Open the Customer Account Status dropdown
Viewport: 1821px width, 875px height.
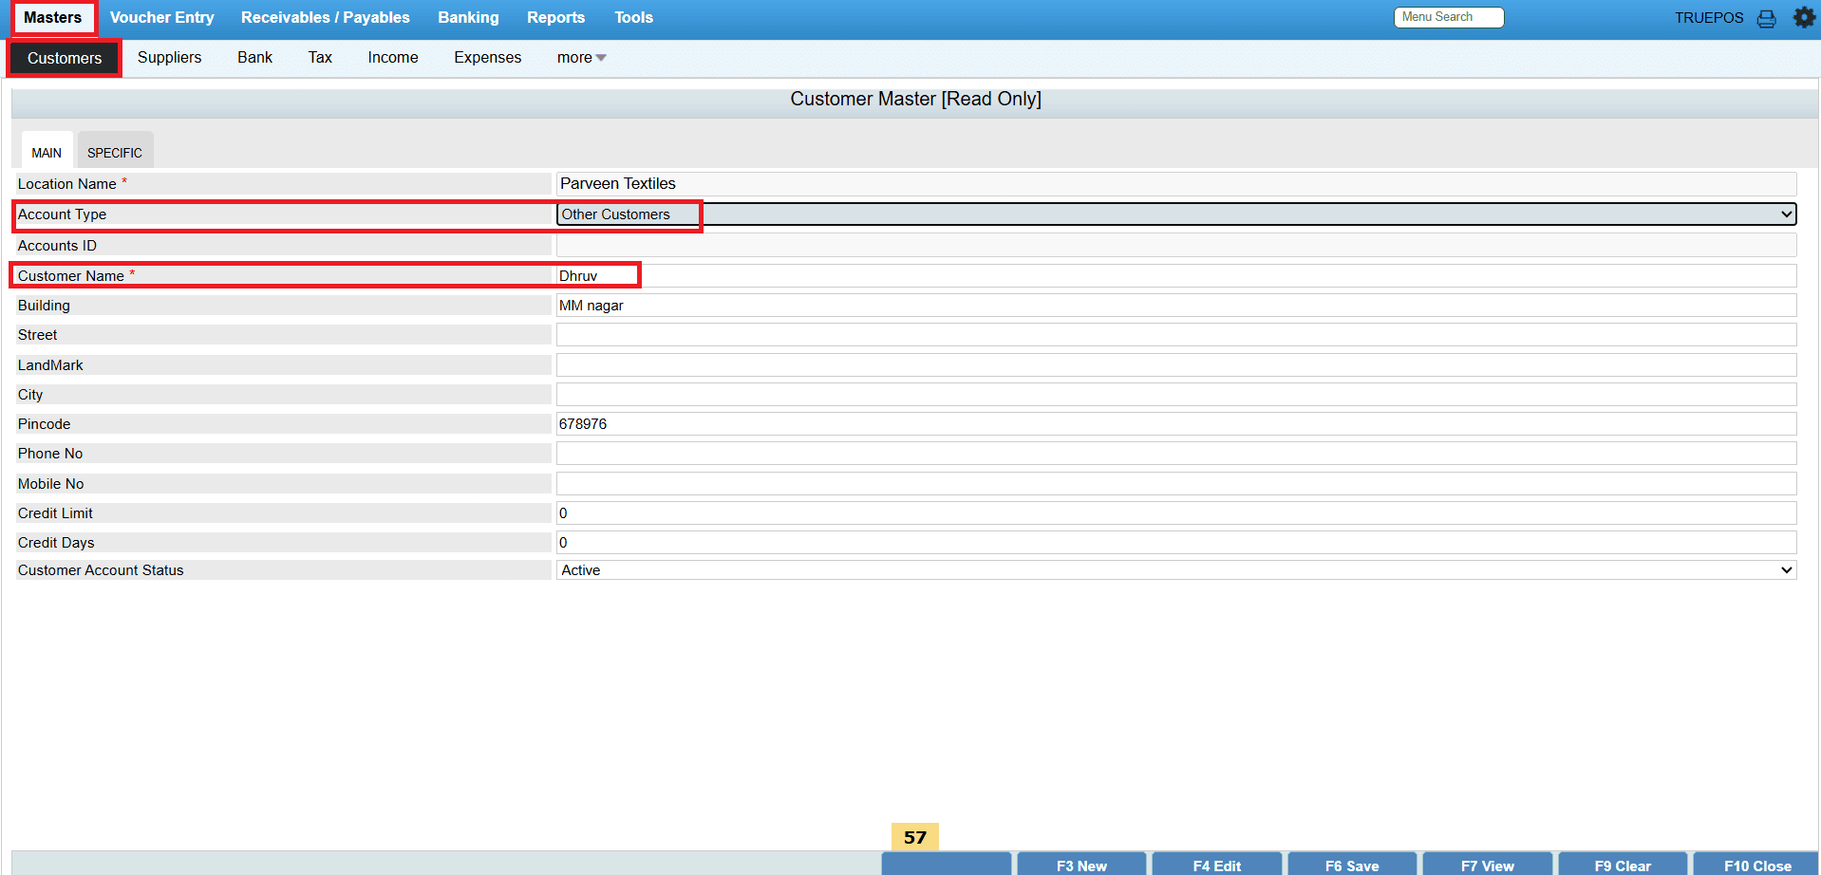click(x=1176, y=570)
